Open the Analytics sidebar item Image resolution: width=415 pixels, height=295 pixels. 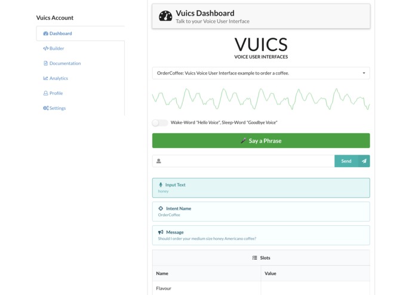pos(81,78)
